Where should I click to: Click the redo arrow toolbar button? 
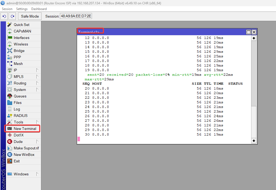point(12,16)
